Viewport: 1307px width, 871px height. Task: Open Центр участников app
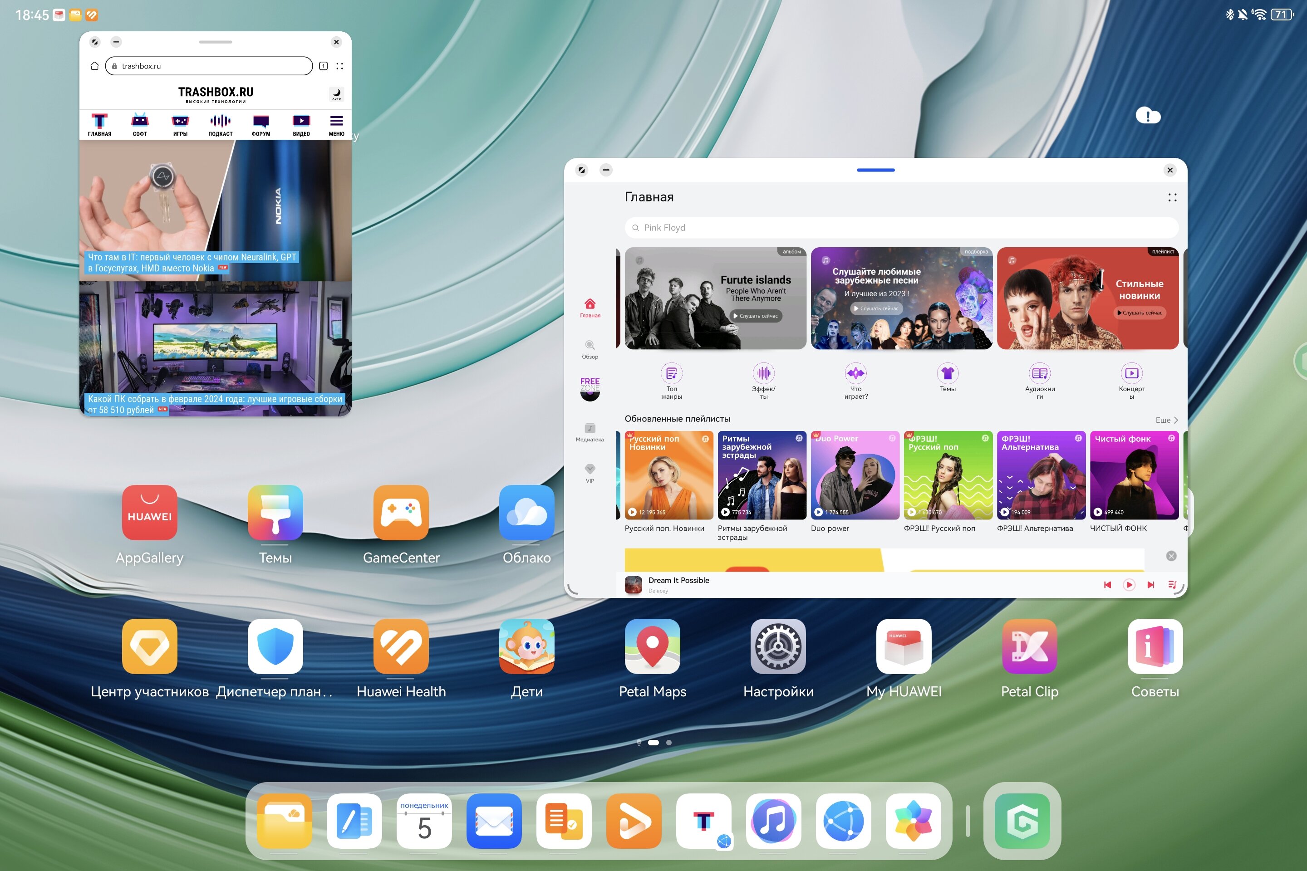pos(149,646)
